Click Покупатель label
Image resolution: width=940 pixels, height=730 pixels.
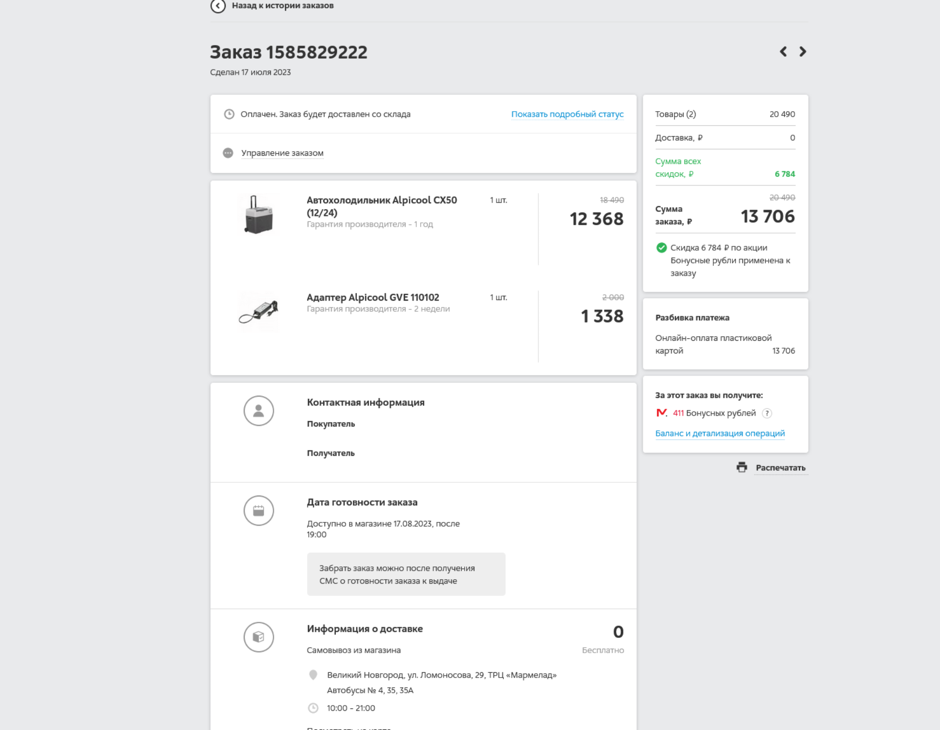331,424
